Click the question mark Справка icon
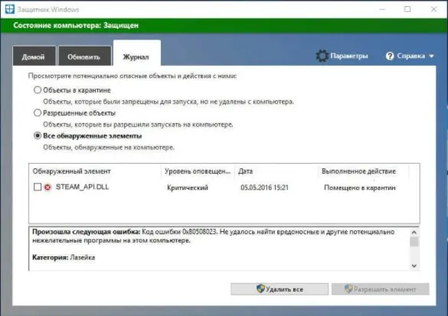This screenshot has height=316, width=448. [390, 56]
